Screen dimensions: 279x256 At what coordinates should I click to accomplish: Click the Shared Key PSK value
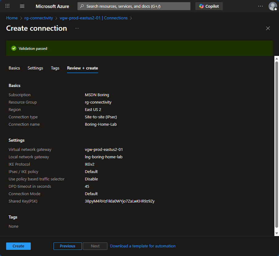click(x=120, y=201)
